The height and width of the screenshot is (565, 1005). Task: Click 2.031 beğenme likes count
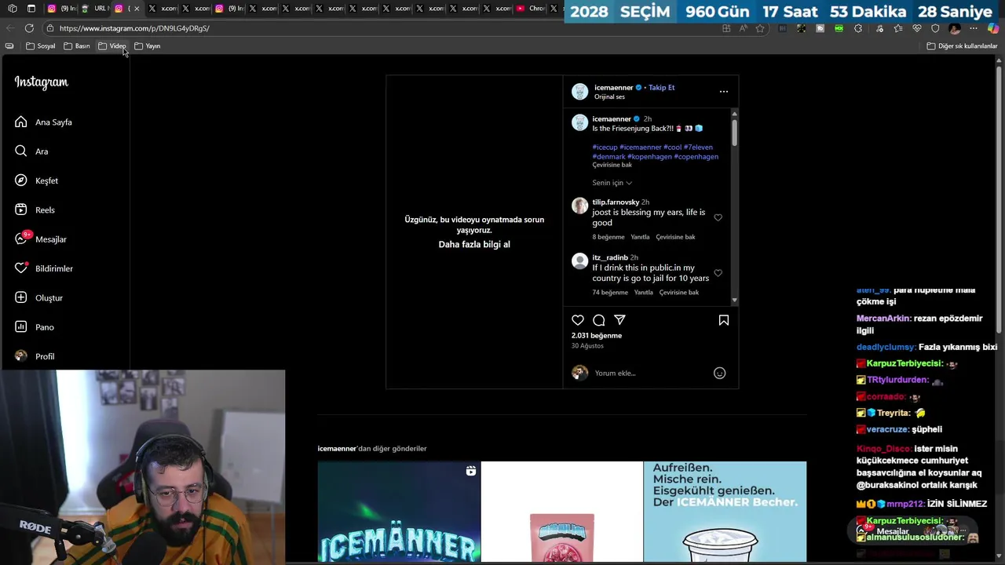pos(597,336)
